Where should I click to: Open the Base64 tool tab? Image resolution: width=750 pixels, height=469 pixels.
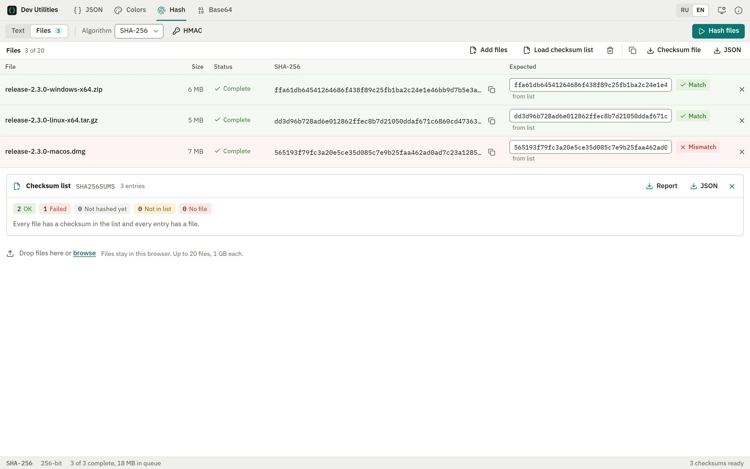pyautogui.click(x=215, y=10)
